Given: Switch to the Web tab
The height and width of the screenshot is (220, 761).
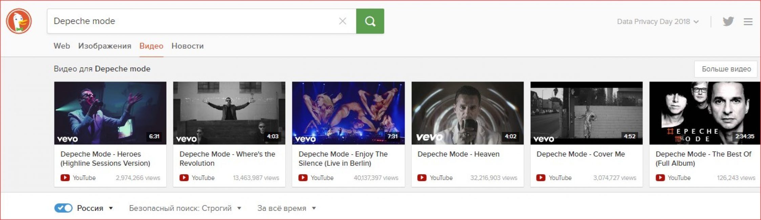Looking at the screenshot, I should pos(62,46).
